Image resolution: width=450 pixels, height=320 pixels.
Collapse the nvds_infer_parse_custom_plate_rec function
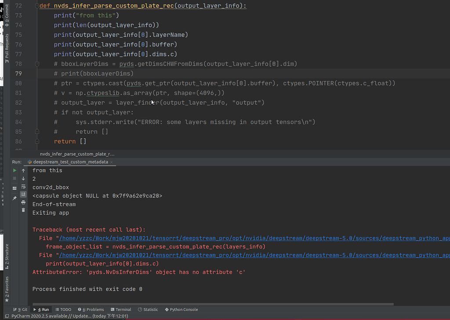(x=37, y=6)
